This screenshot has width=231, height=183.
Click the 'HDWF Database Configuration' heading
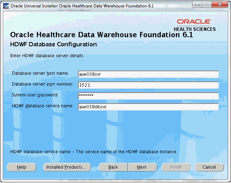pos(53,44)
